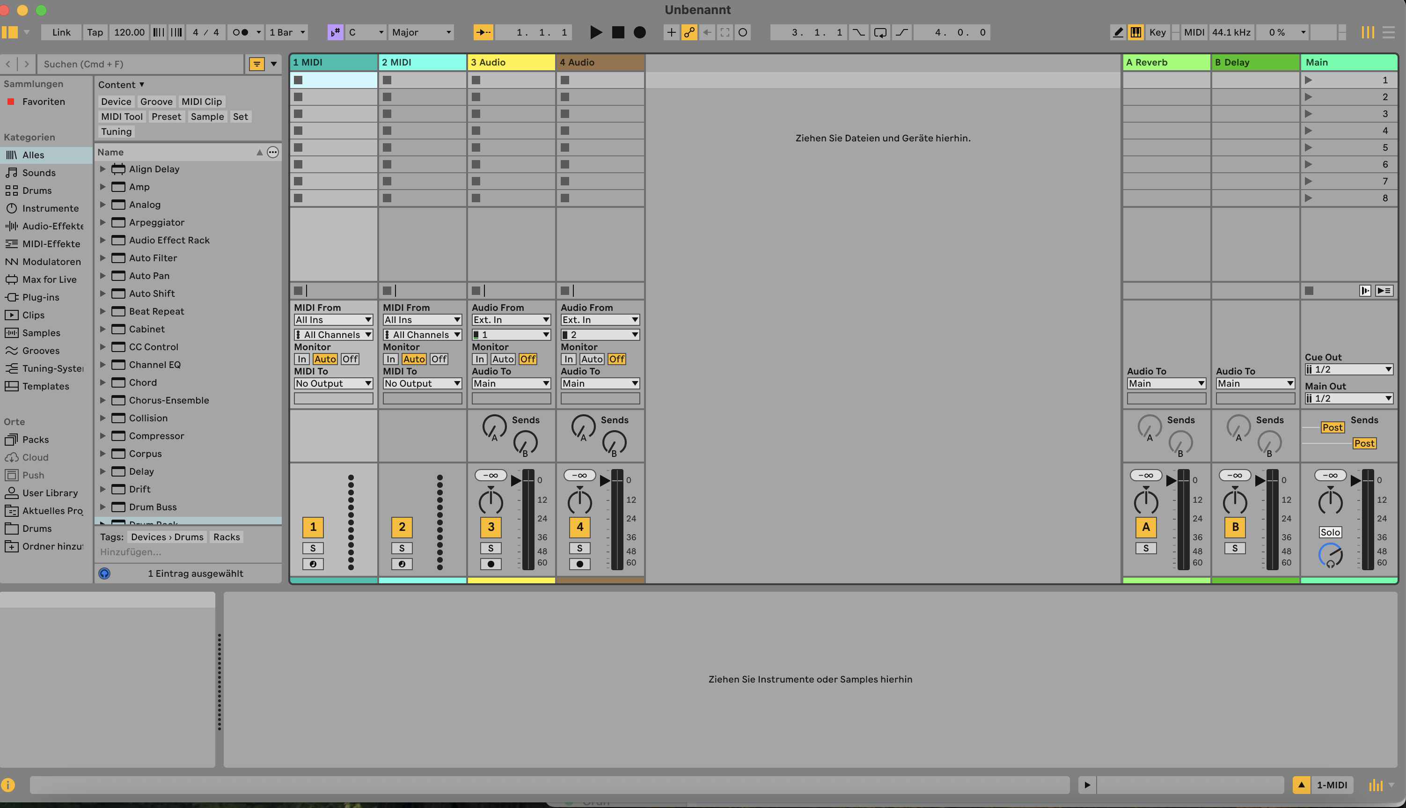Select Instrumente category in browser

50,208
